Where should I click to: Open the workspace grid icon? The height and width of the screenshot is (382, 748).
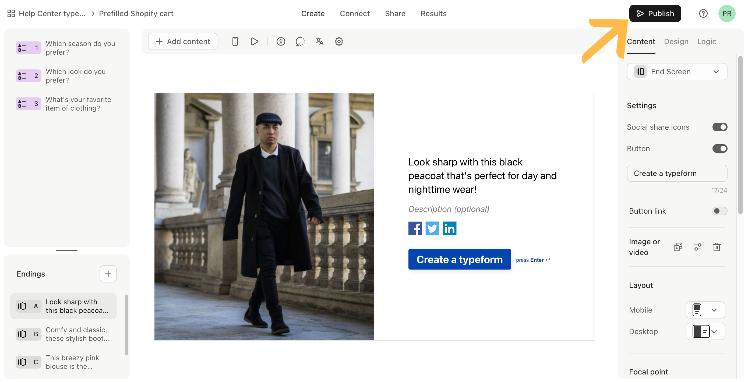click(11, 13)
